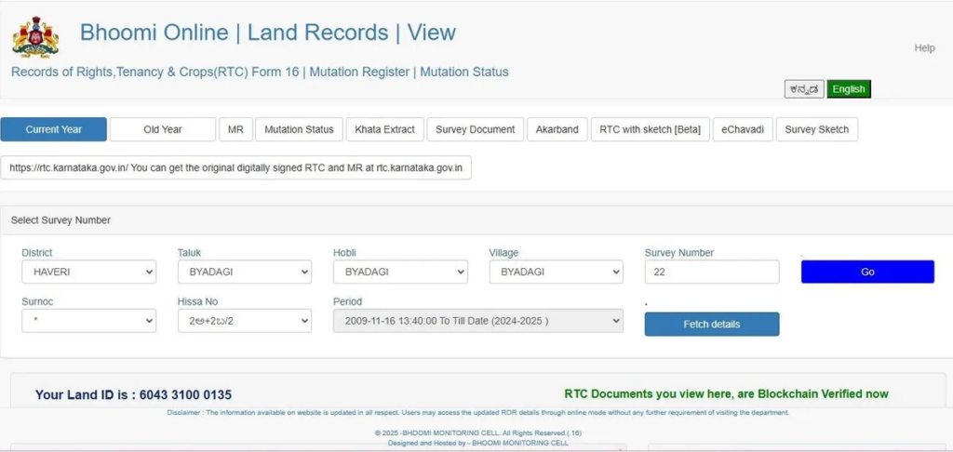This screenshot has height=452, width=953.
Task: Expand the Hobli dropdown
Action: 400,273
